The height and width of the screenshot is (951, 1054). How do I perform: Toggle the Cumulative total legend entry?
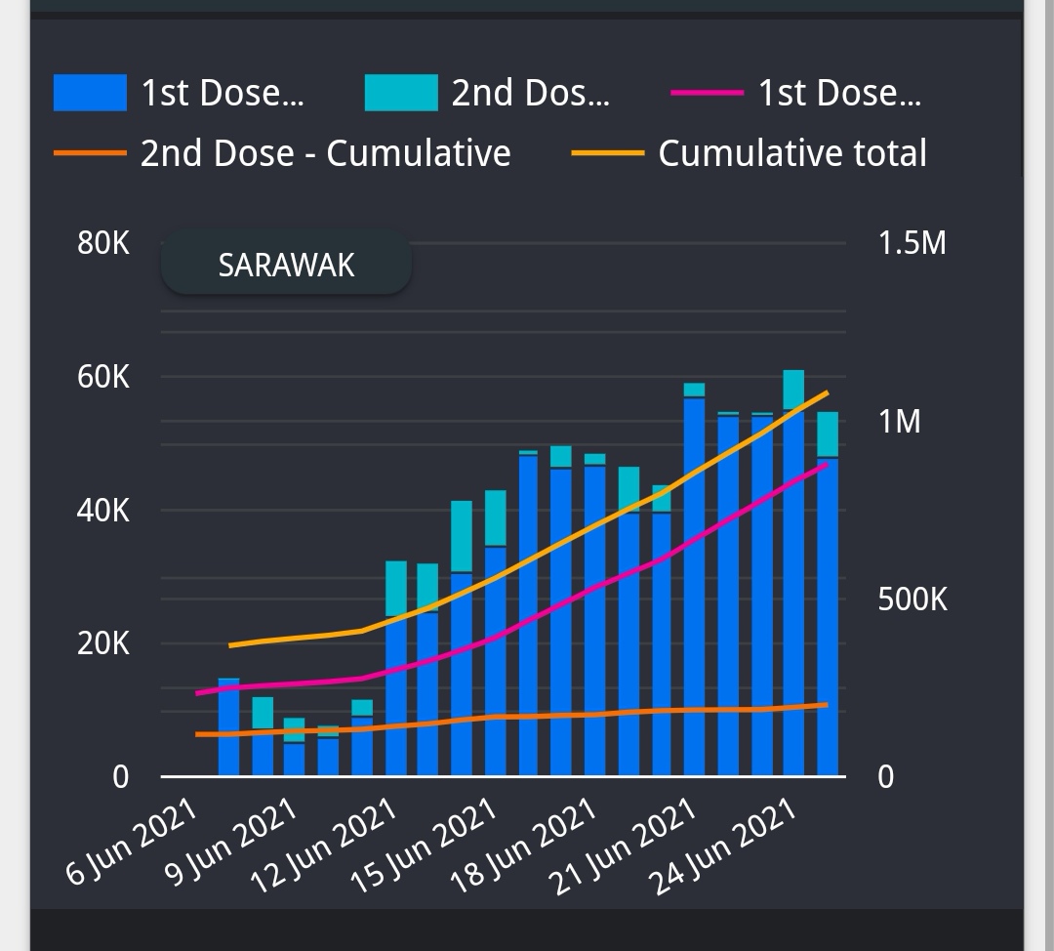coord(749,153)
